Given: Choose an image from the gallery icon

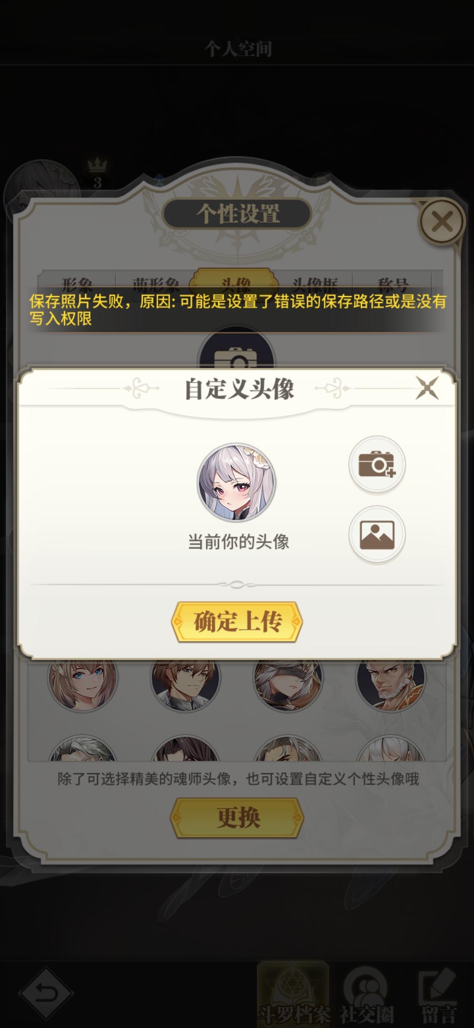Looking at the screenshot, I should point(377,535).
